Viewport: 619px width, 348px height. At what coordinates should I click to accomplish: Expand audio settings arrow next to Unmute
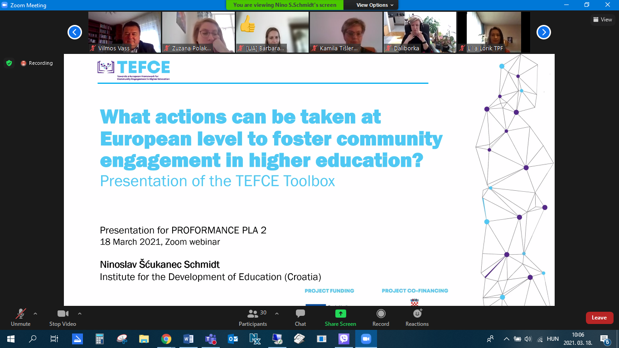click(x=35, y=314)
